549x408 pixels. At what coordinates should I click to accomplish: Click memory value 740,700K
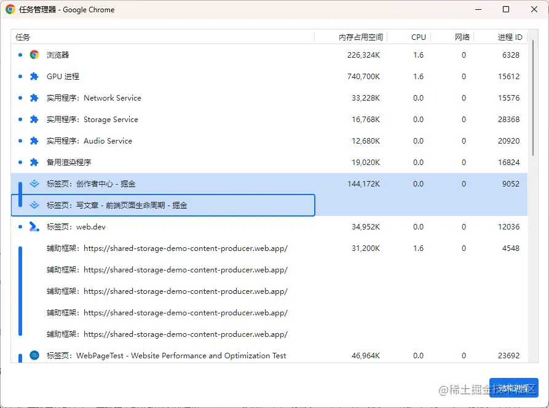coord(363,76)
